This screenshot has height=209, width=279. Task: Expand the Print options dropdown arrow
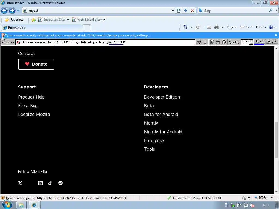222,27
